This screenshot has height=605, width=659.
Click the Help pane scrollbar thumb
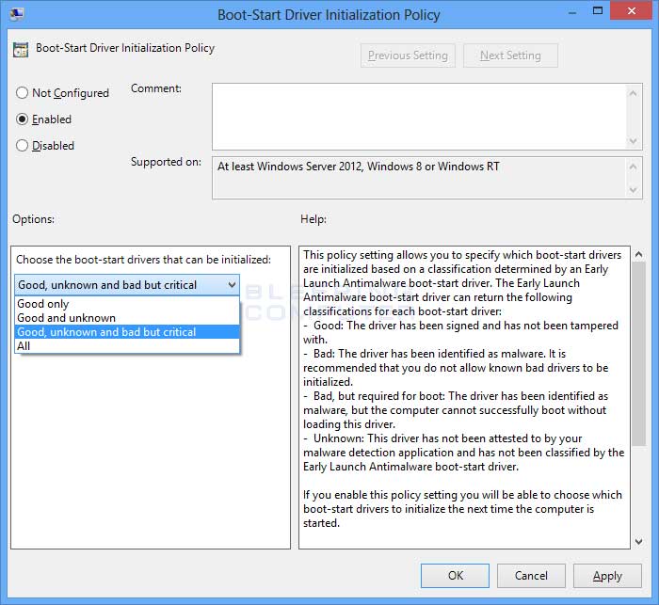click(638, 353)
